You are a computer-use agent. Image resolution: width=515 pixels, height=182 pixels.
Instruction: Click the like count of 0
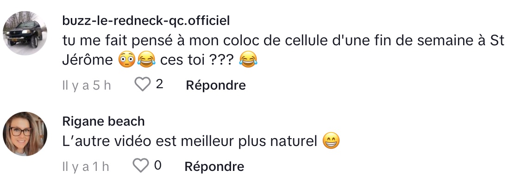pyautogui.click(x=157, y=165)
